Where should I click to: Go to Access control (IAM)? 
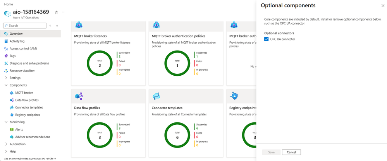(23, 48)
